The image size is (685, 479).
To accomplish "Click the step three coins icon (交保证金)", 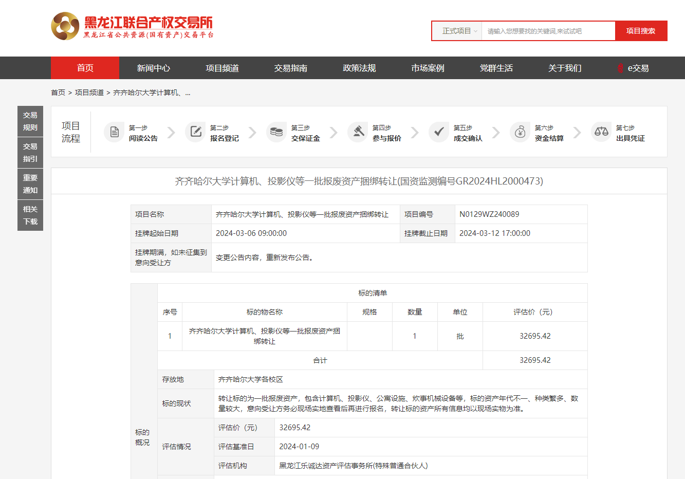I will click(276, 132).
